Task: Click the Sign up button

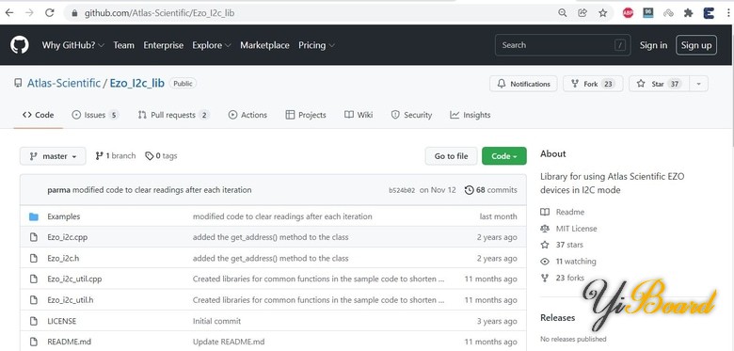Action: (x=696, y=45)
